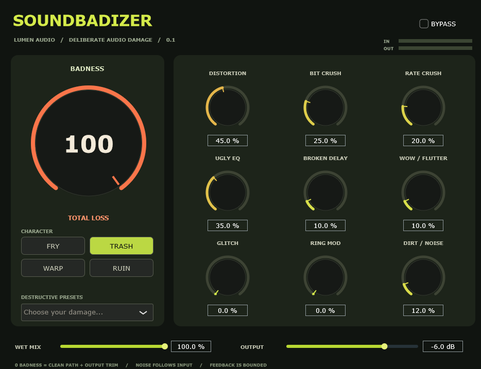
Task: Select the FRY character button
Action: click(53, 246)
